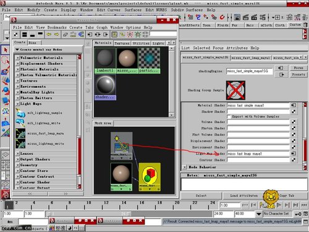Image resolution: width=309 pixels, height=232 pixels.
Task: Select the skin material node in Work Area
Action: [x=121, y=177]
